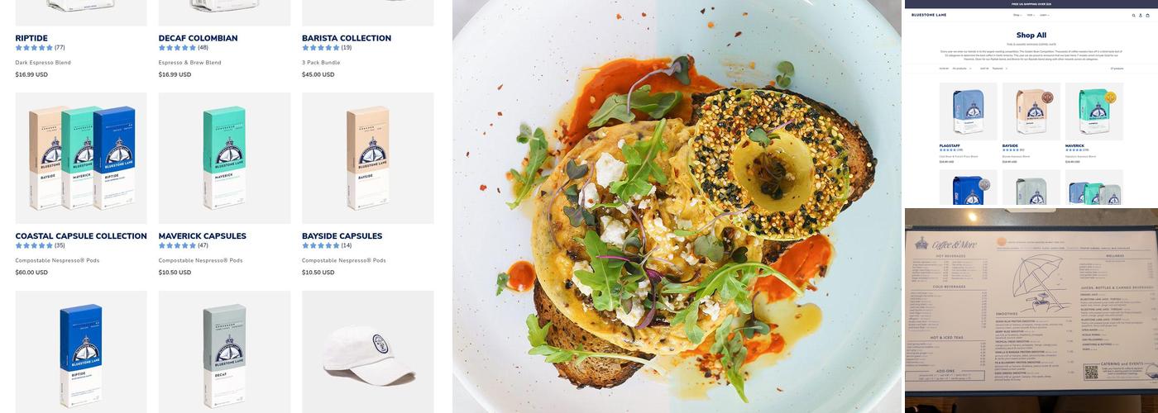Click the Coastal Capsule Collection star rating
Screen dimensions: 1158x413
point(34,245)
